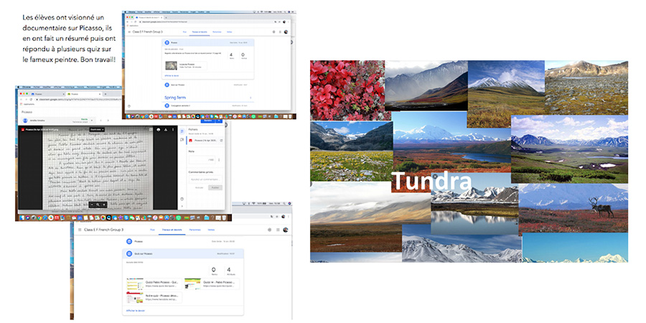
Task: Print the handwritten Picasso document in the viewer
Action: [159, 129]
